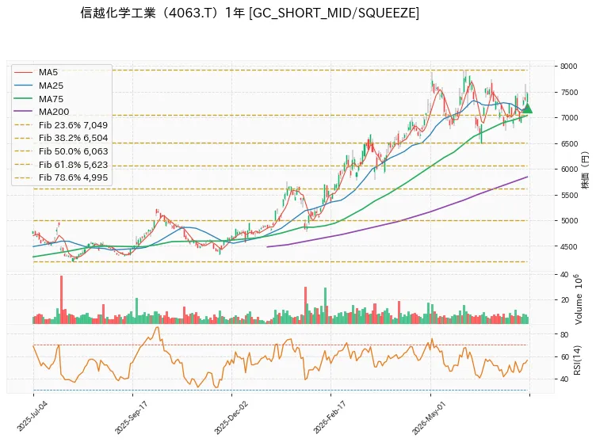Select the Fib 78.6% 4,995 legend entry

[61, 177]
